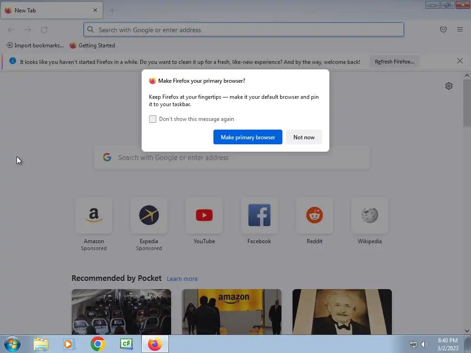Click the Refresh Firefox... button
471x353 pixels.
click(x=394, y=62)
